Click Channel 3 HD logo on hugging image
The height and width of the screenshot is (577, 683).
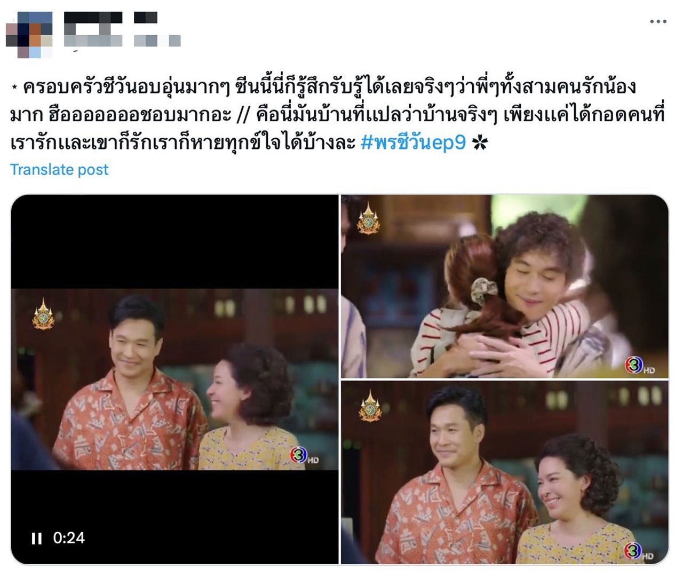(x=639, y=366)
